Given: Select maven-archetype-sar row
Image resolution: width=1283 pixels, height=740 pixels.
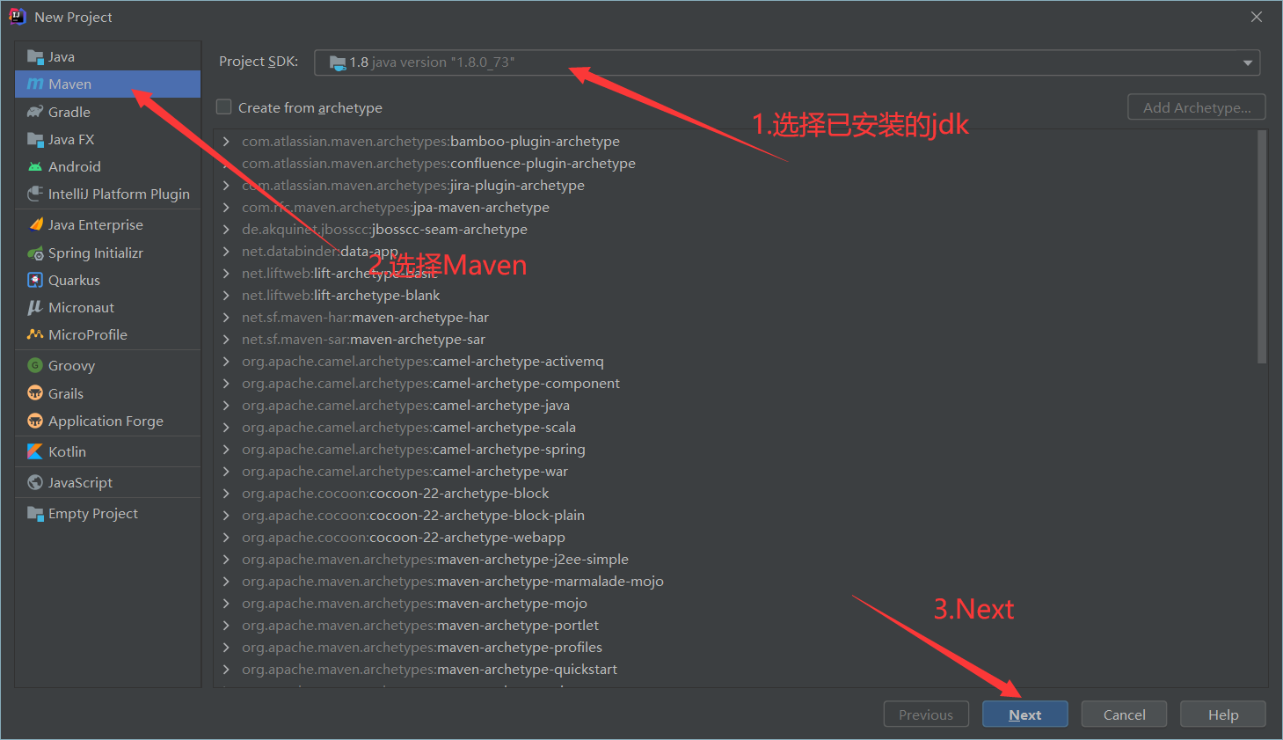Looking at the screenshot, I should click(735, 340).
